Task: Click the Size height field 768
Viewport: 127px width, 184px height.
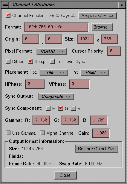Action: 110,39
